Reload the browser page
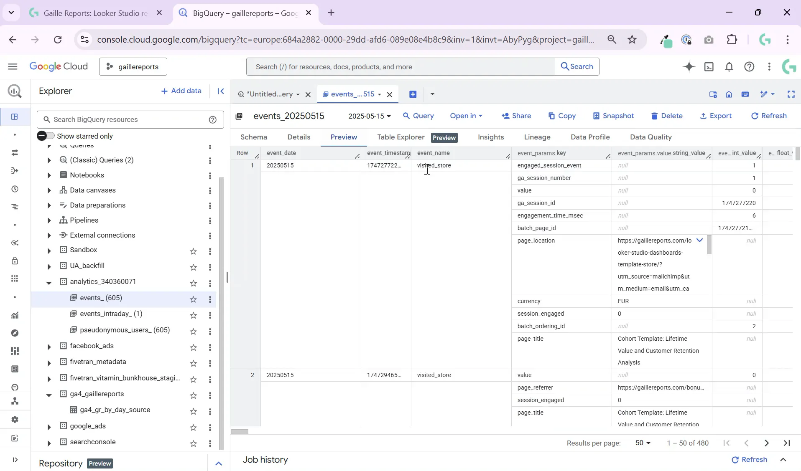Screen dimensions: 801x471 tap(58, 40)
